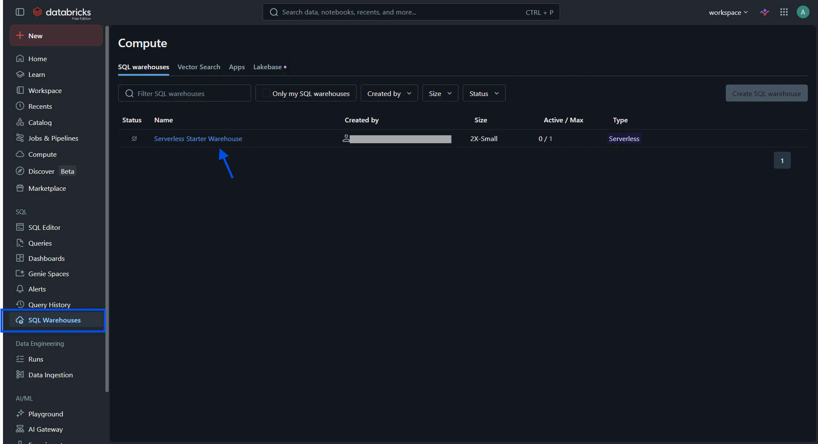Click the New button
This screenshot has width=818, height=444.
(x=56, y=36)
